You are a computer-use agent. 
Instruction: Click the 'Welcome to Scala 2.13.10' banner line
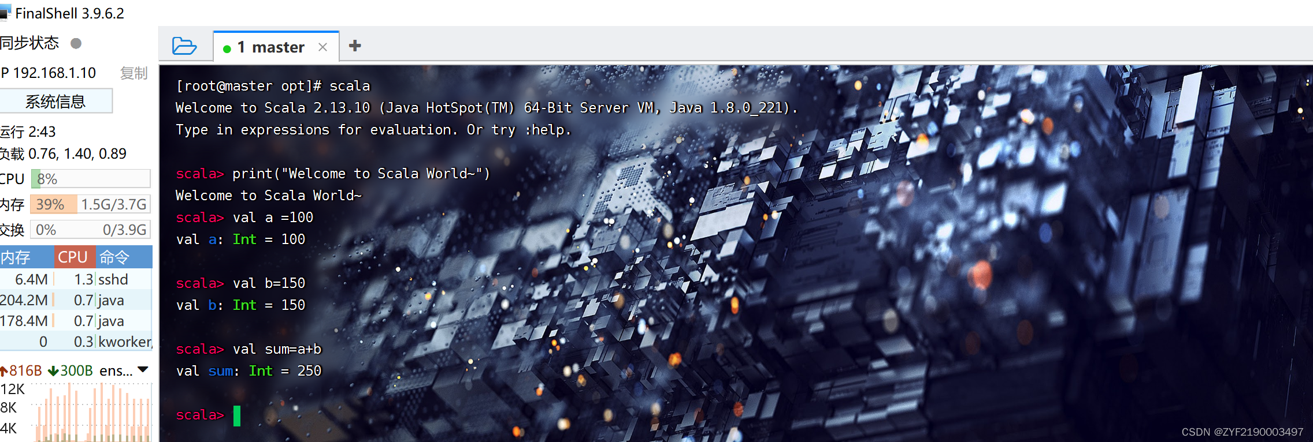tap(487, 108)
